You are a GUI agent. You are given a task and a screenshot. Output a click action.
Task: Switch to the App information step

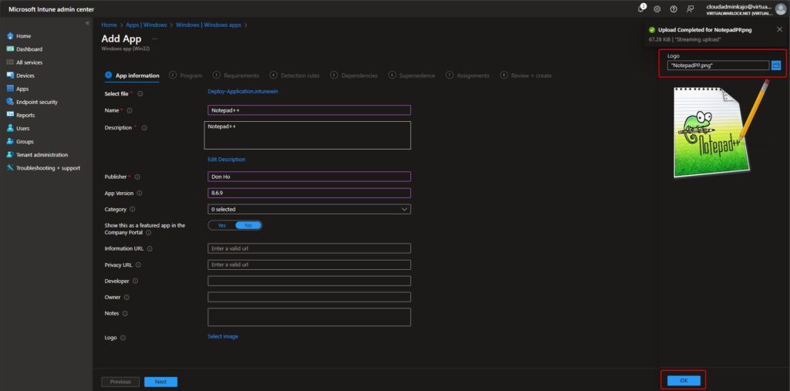[x=132, y=76]
